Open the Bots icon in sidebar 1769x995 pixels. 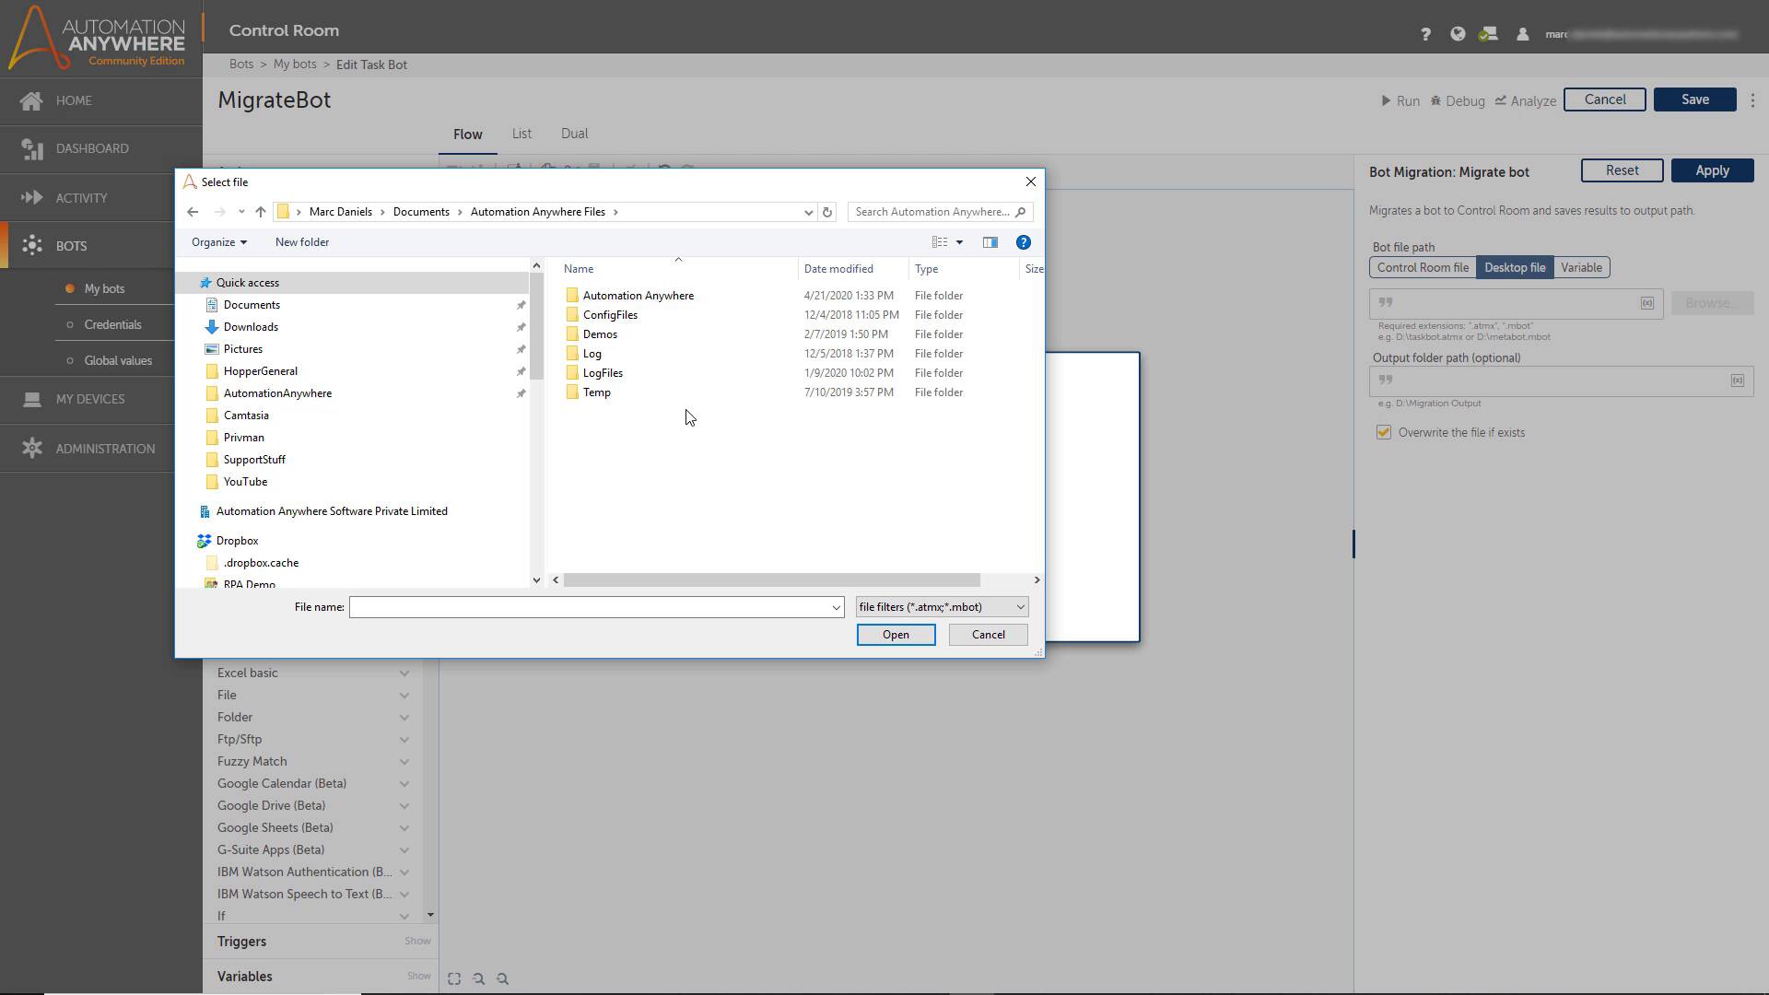point(31,245)
